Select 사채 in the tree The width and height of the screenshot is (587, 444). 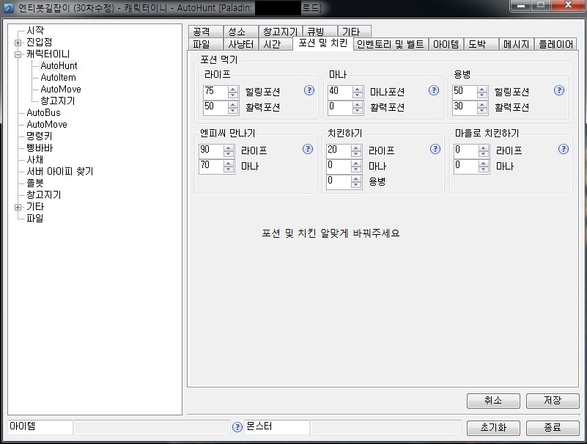point(35,160)
